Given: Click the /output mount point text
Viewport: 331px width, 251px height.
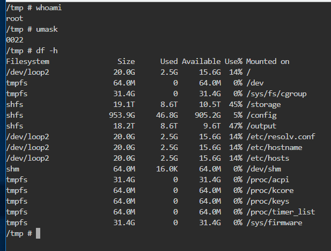Looking at the screenshot, I should (x=261, y=126).
